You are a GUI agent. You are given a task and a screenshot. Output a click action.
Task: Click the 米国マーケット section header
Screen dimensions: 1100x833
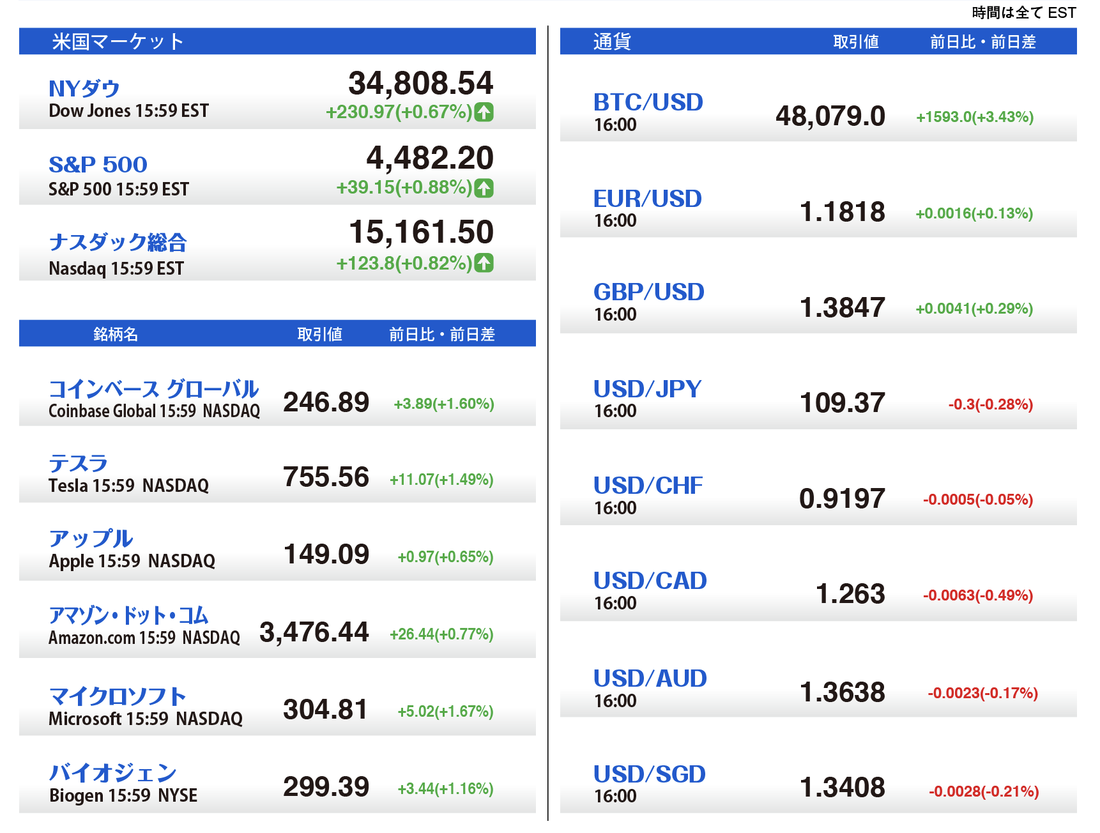pos(118,42)
